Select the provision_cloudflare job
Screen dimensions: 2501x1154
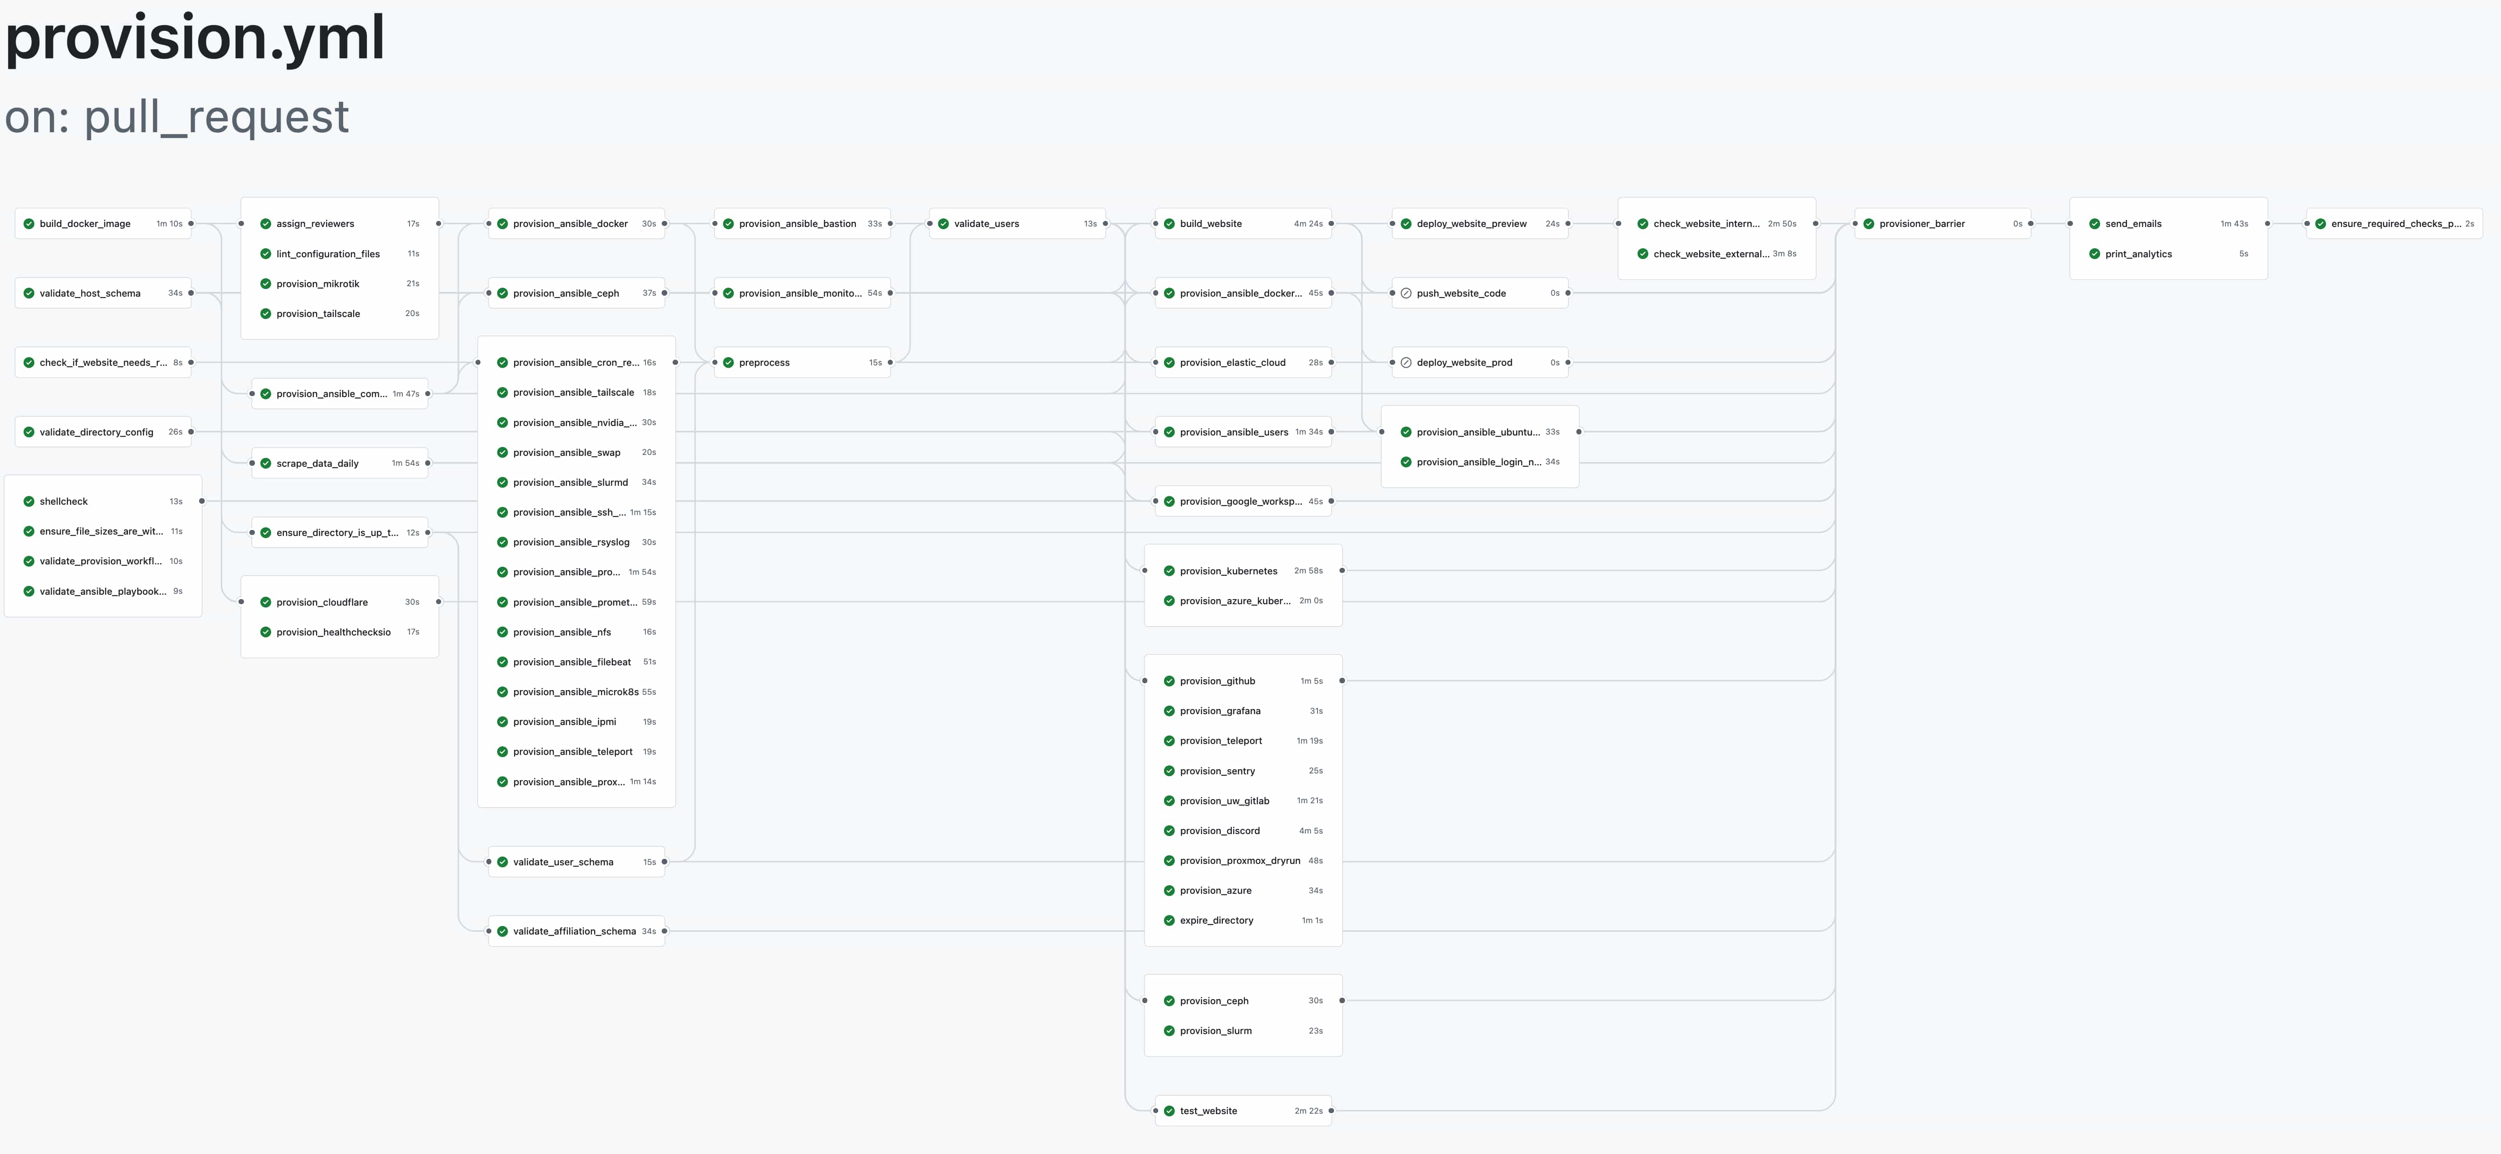click(x=321, y=602)
